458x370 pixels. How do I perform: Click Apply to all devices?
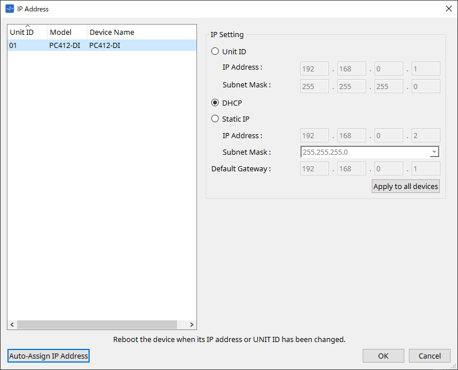click(405, 186)
